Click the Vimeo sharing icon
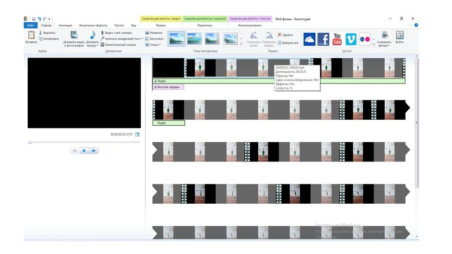Viewport: 452px width, 254px height. [x=351, y=39]
